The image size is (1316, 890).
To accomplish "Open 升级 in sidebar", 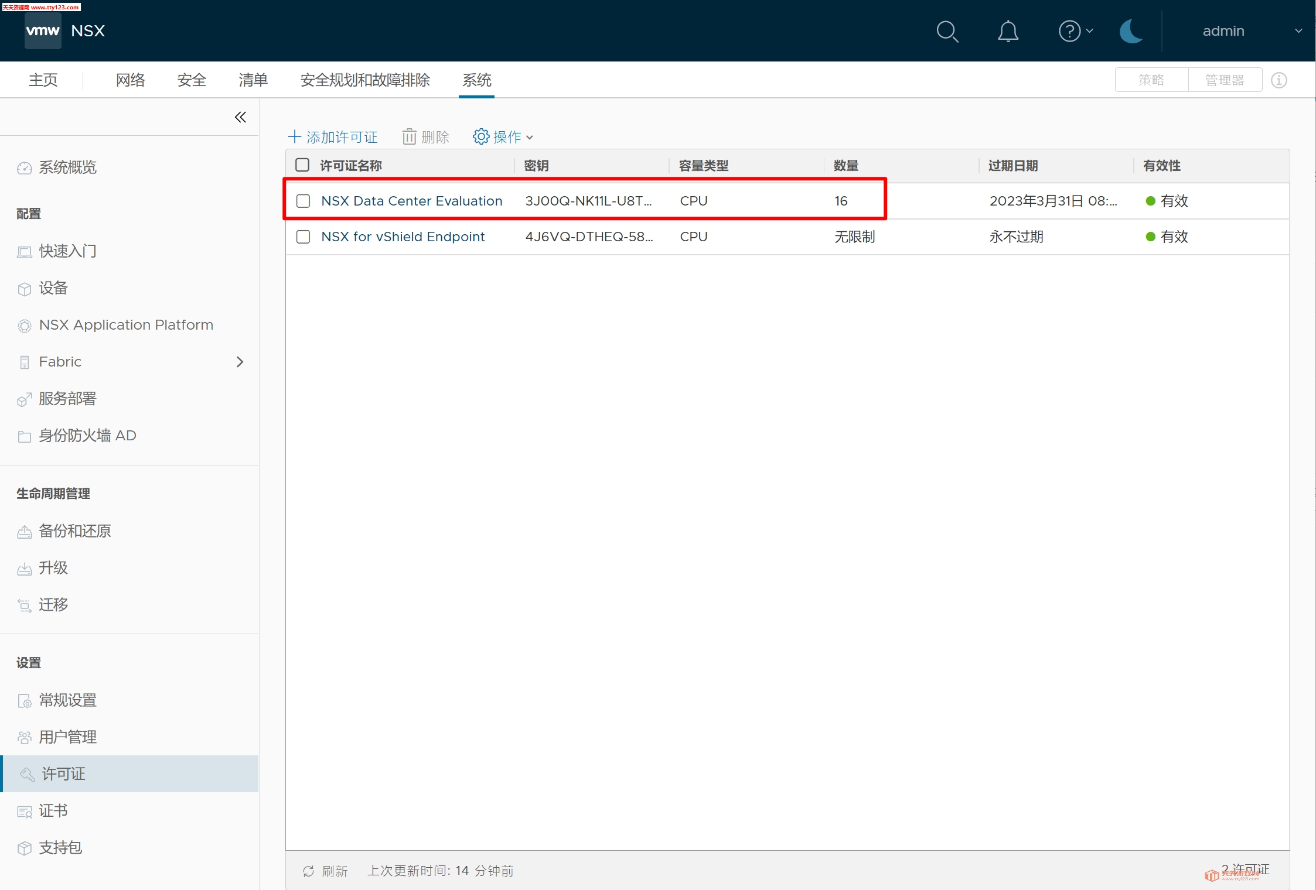I will [x=53, y=568].
